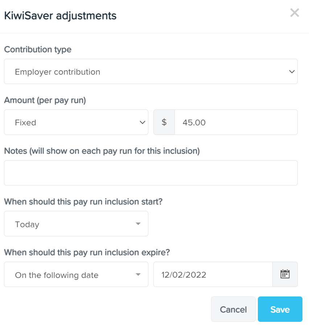The width and height of the screenshot is (309, 328).
Task: Click the Notes field label text
Action: tap(102, 151)
